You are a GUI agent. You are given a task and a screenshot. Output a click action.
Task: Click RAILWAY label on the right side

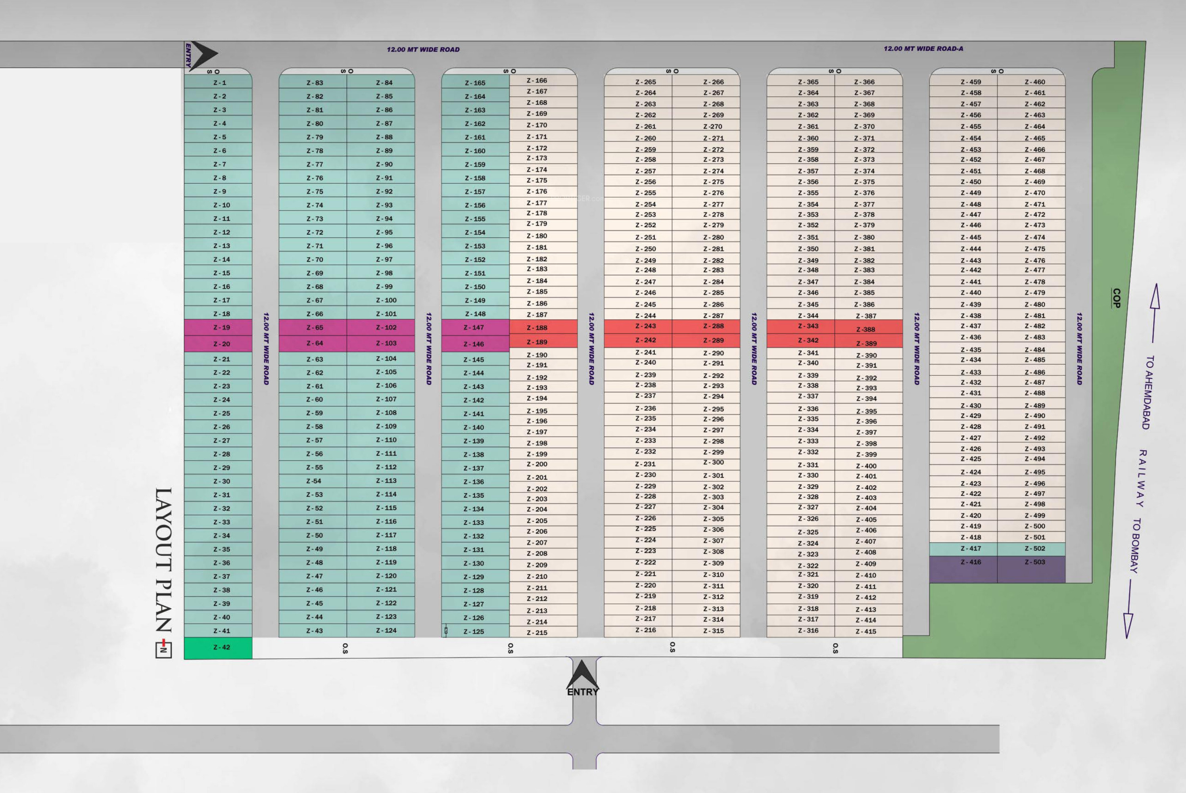click(x=1142, y=478)
